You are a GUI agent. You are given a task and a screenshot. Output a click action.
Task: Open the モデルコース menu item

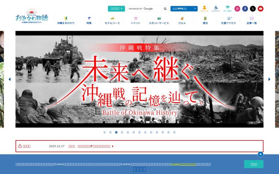[112, 20]
